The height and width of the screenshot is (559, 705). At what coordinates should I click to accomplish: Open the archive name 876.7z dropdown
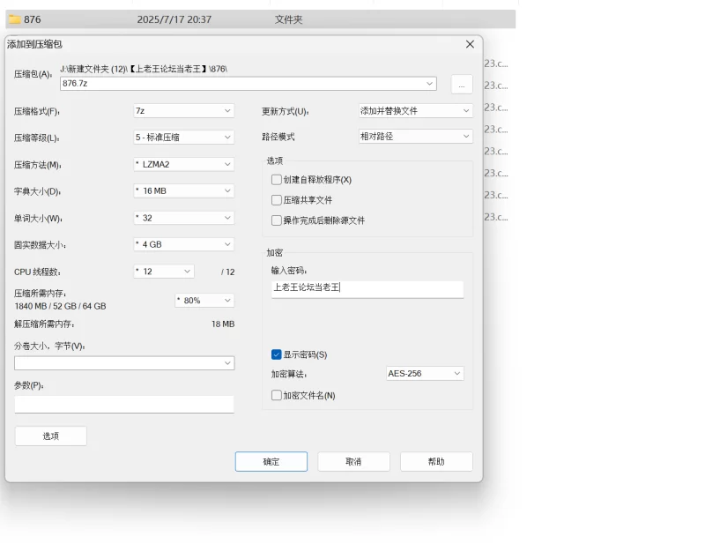click(429, 84)
